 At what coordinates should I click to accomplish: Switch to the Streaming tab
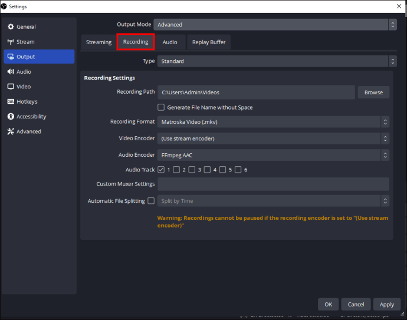[x=99, y=42]
